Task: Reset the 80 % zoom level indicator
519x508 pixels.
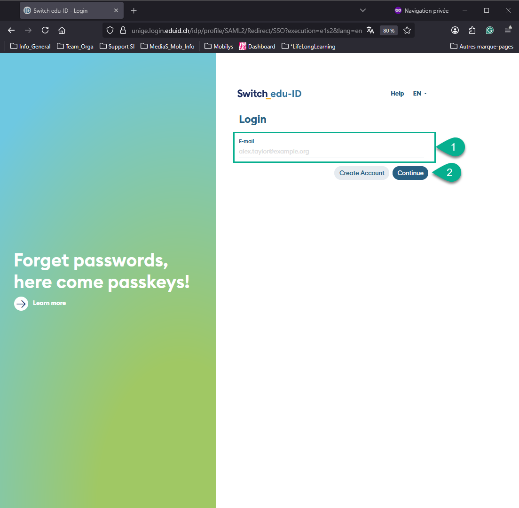Action: tap(389, 31)
